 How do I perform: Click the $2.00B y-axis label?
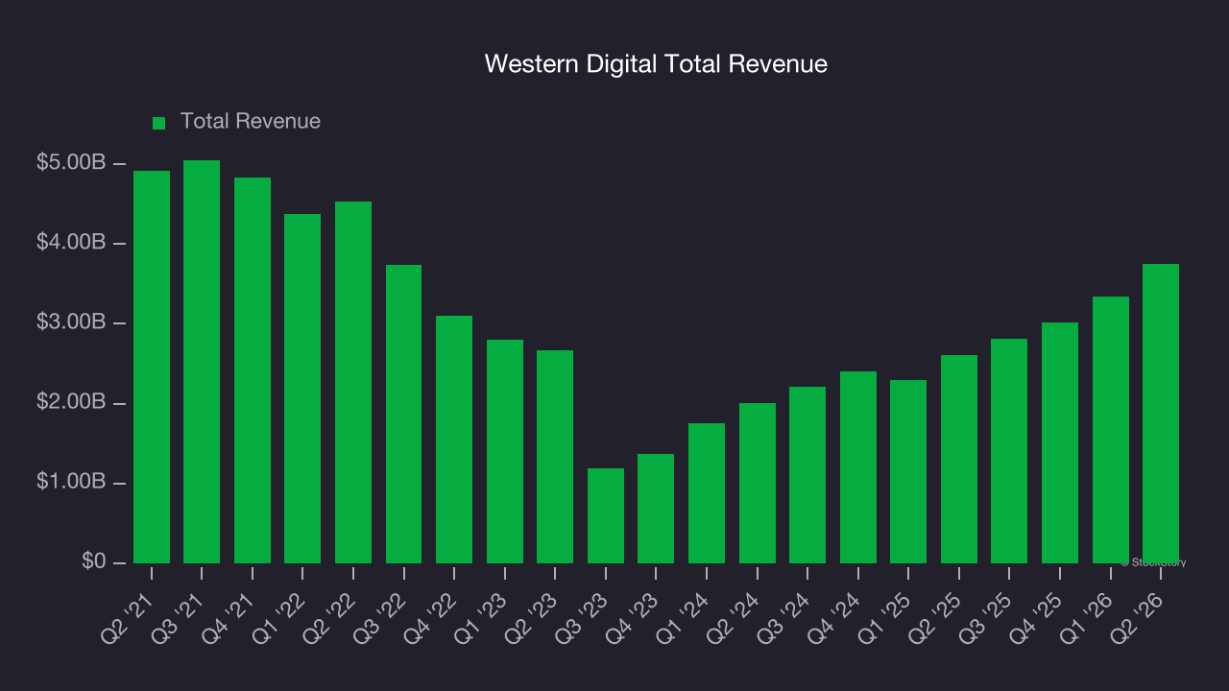click(71, 402)
